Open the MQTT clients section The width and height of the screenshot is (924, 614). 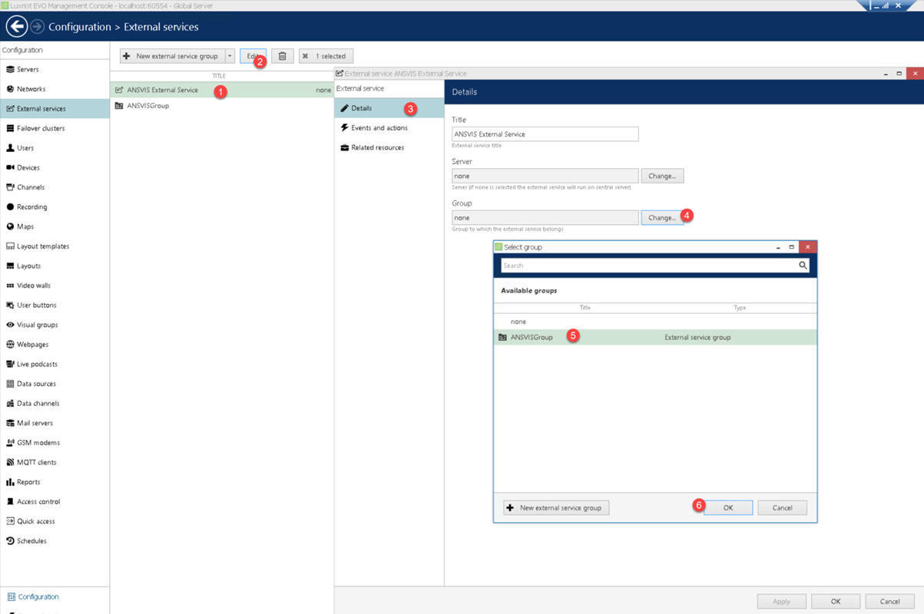tap(36, 462)
